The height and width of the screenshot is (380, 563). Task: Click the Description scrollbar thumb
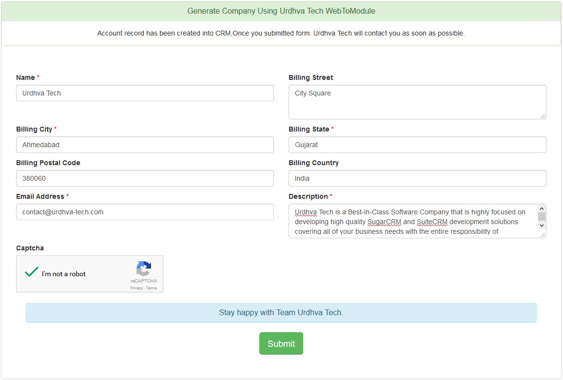(x=542, y=216)
